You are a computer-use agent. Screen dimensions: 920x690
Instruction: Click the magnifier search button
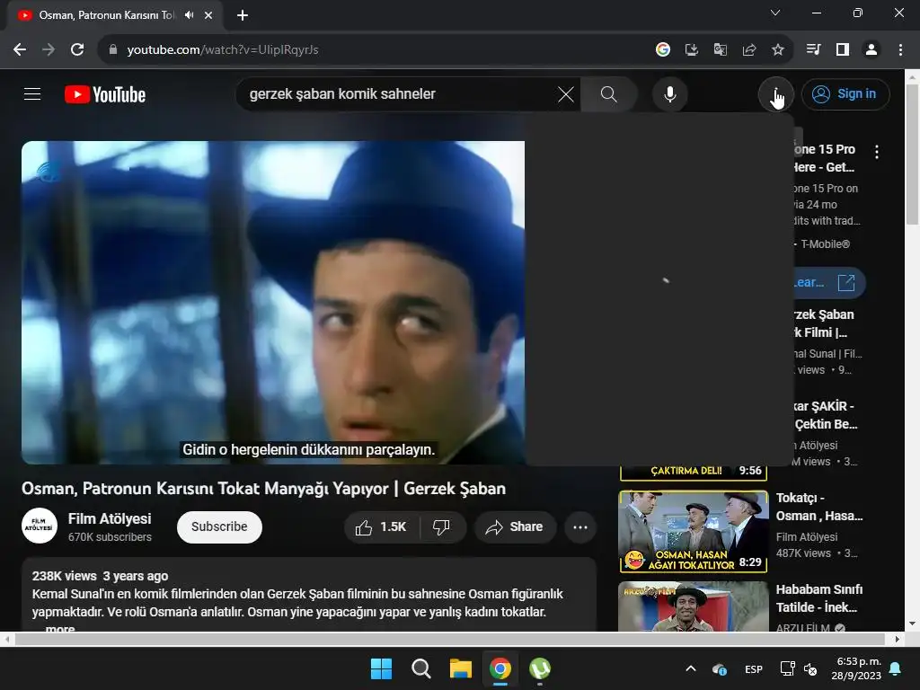608,93
